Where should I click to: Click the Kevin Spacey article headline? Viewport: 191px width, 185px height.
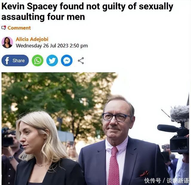[87, 12]
